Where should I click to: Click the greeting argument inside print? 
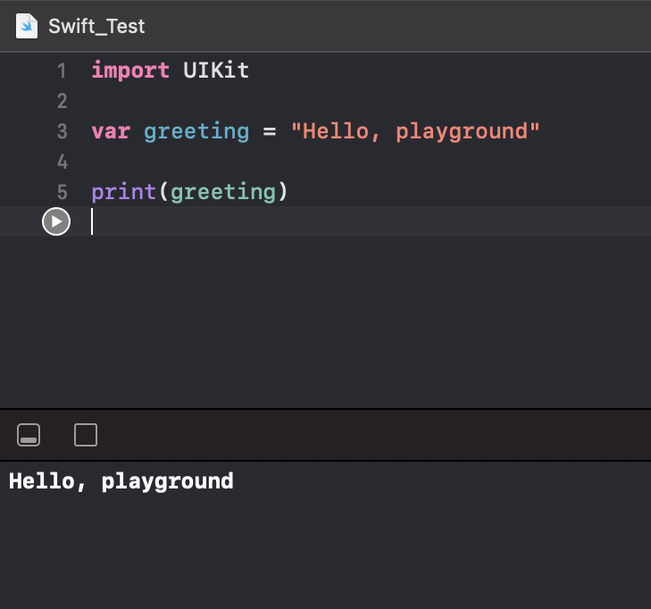point(223,192)
